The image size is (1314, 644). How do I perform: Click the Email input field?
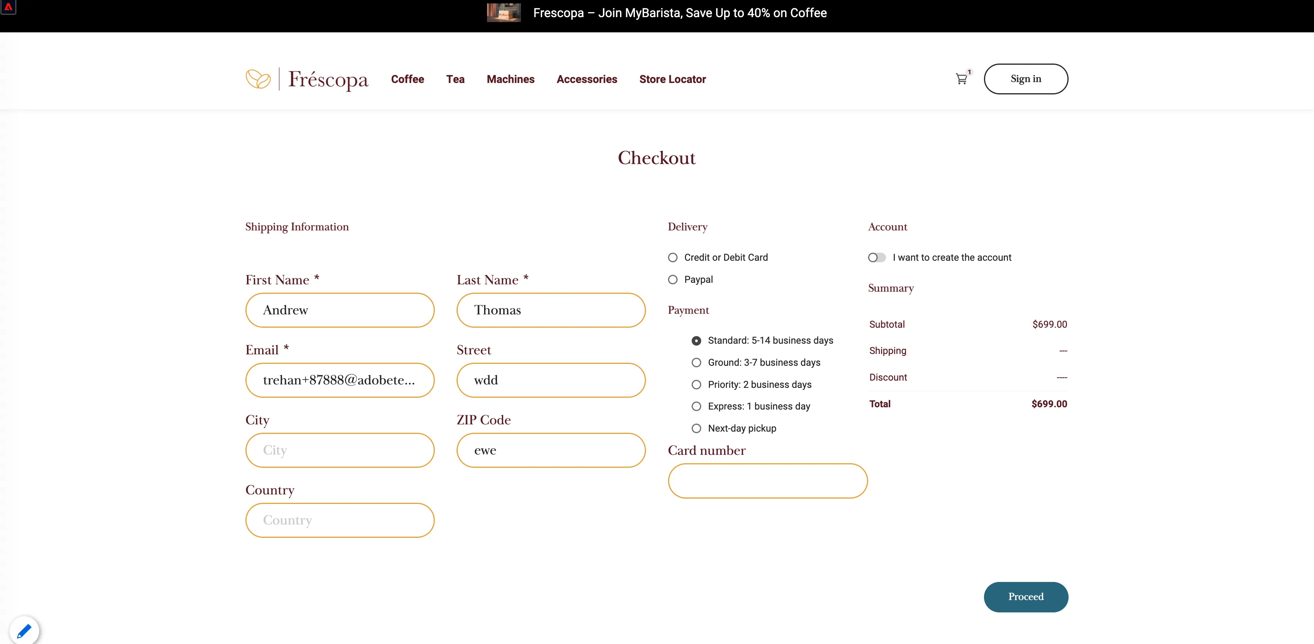[340, 380]
